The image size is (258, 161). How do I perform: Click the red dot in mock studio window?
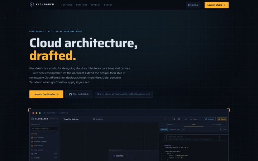pyautogui.click(x=33, y=113)
